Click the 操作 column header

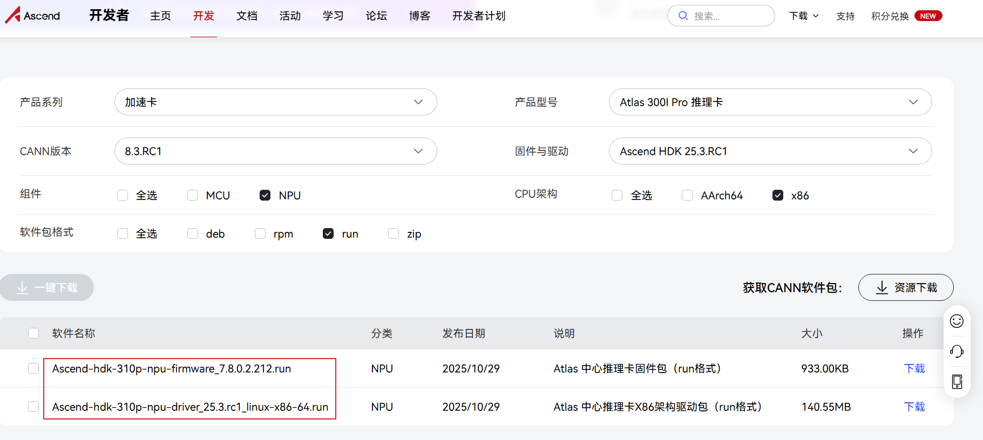[x=913, y=333]
